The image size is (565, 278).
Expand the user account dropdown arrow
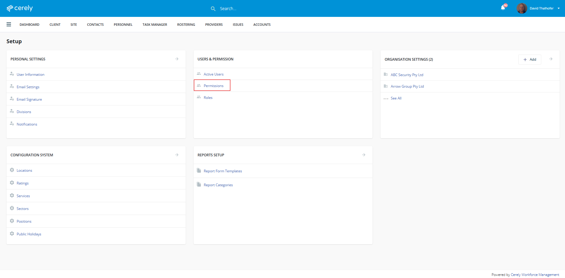(x=559, y=8)
